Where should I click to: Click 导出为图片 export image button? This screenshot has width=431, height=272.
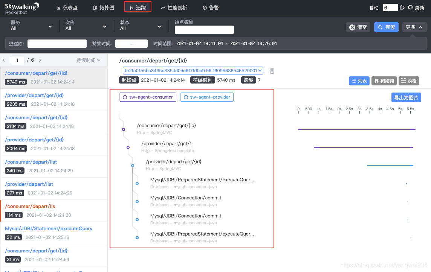point(406,97)
